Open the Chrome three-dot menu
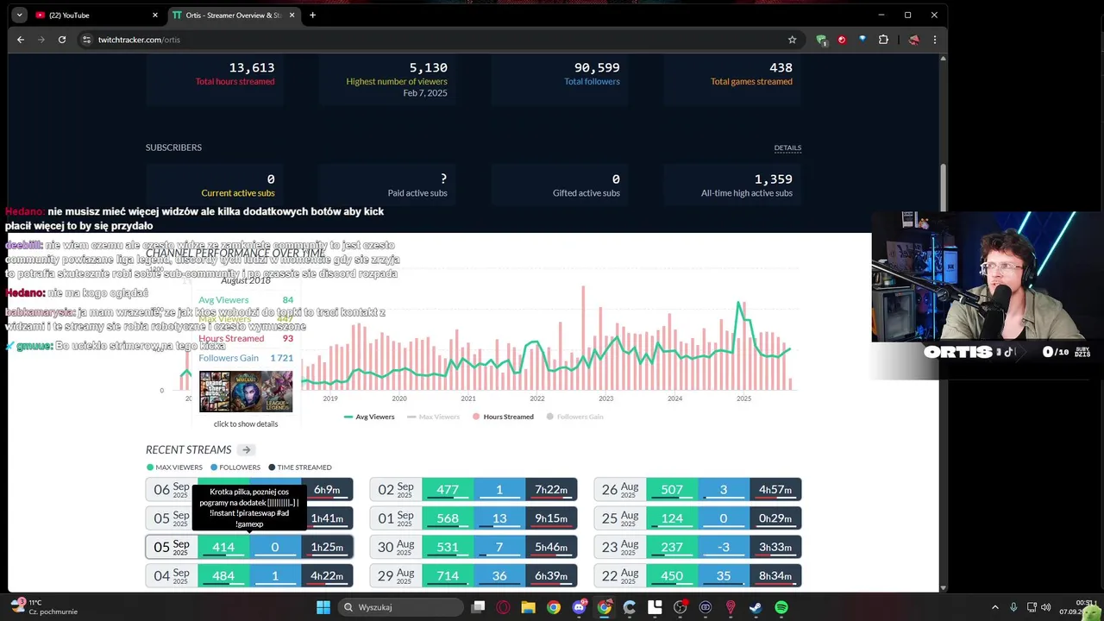The image size is (1104, 621). (935, 40)
